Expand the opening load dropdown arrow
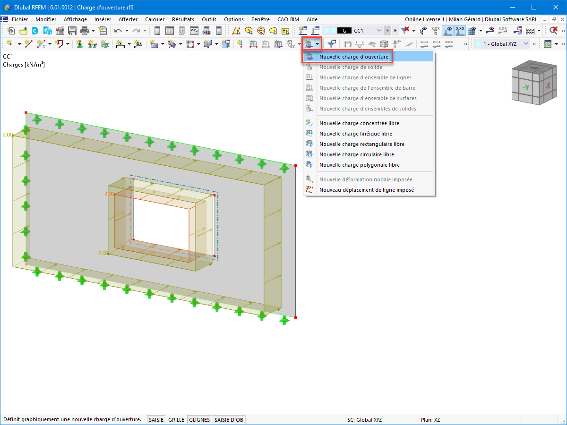 (x=317, y=44)
